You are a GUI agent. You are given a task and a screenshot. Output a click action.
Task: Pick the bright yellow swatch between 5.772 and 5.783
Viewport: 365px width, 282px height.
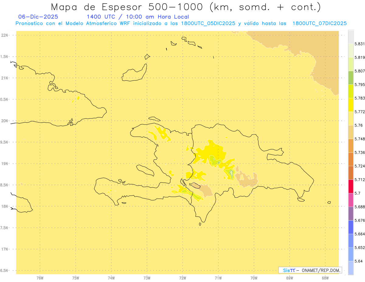tap(351, 105)
